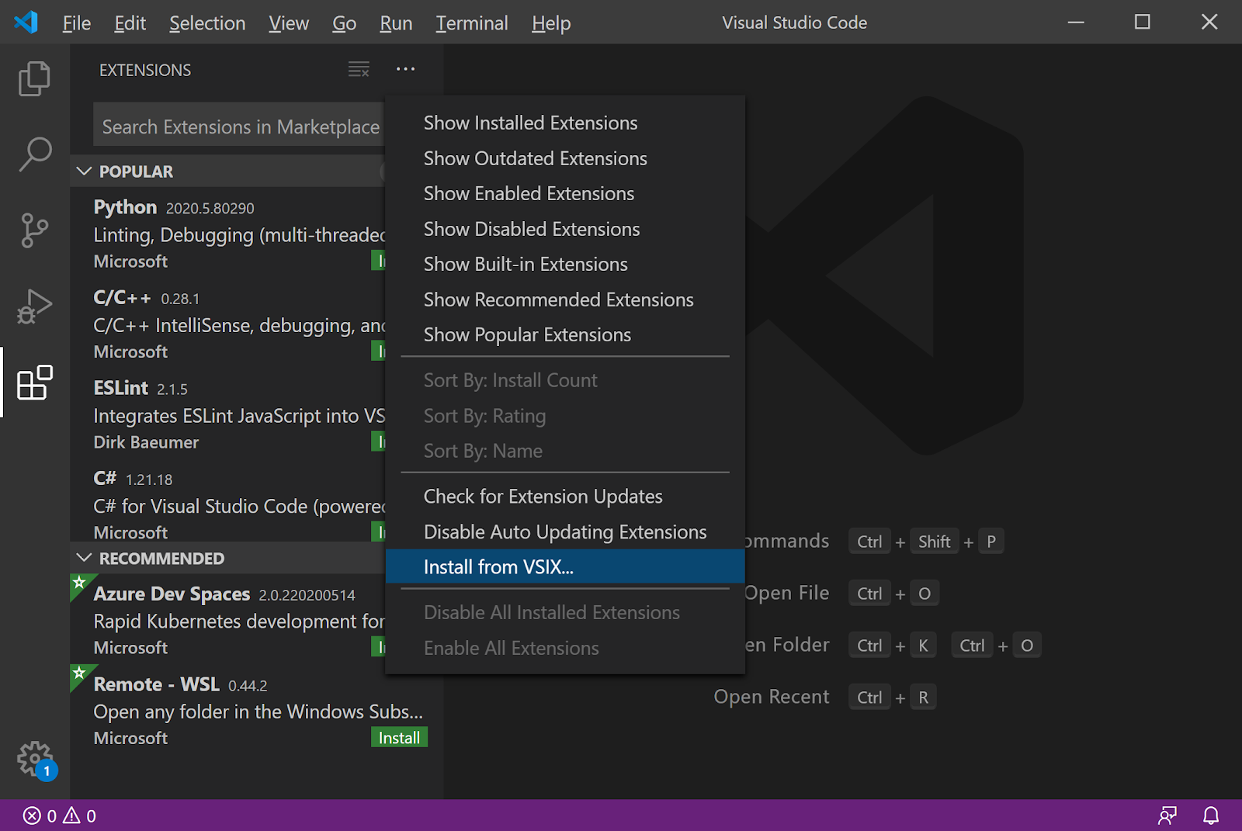
Task: Open notifications bell in status bar
Action: [x=1211, y=815]
